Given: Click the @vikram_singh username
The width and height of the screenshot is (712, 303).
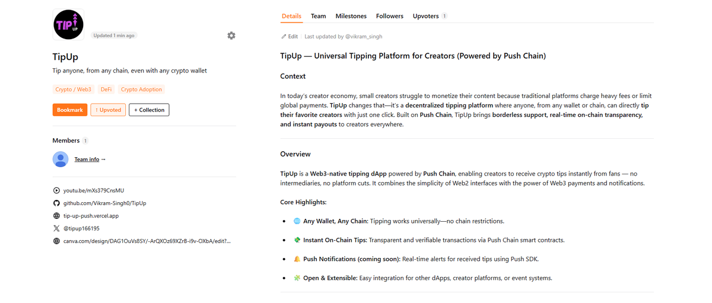Looking at the screenshot, I should (364, 37).
